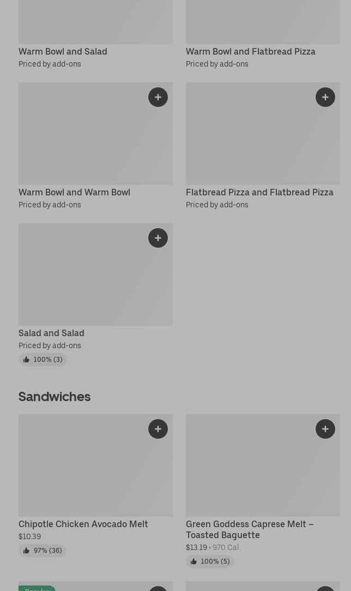The width and height of the screenshot is (351, 591).
Task: Open Chipotle Chicken Avocado Melt details
Action: pyautogui.click(x=83, y=524)
